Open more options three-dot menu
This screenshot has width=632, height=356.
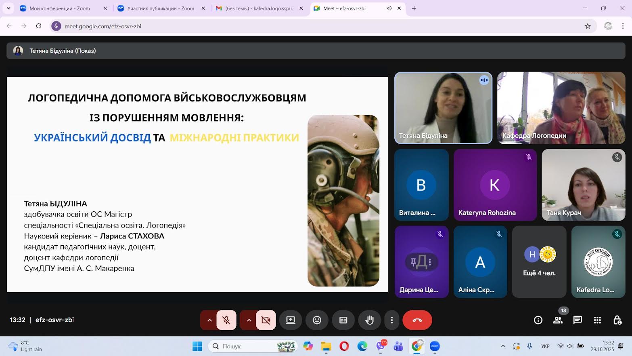(391, 320)
